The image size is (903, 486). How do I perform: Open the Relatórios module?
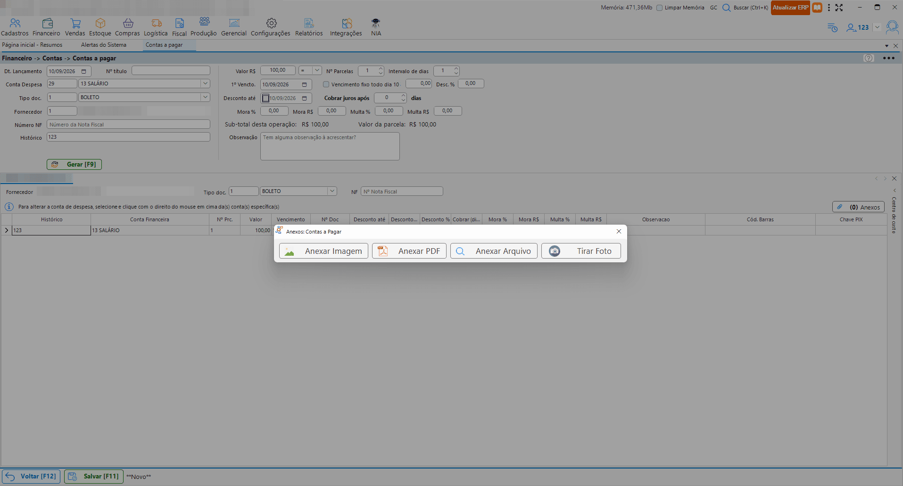[x=309, y=27]
